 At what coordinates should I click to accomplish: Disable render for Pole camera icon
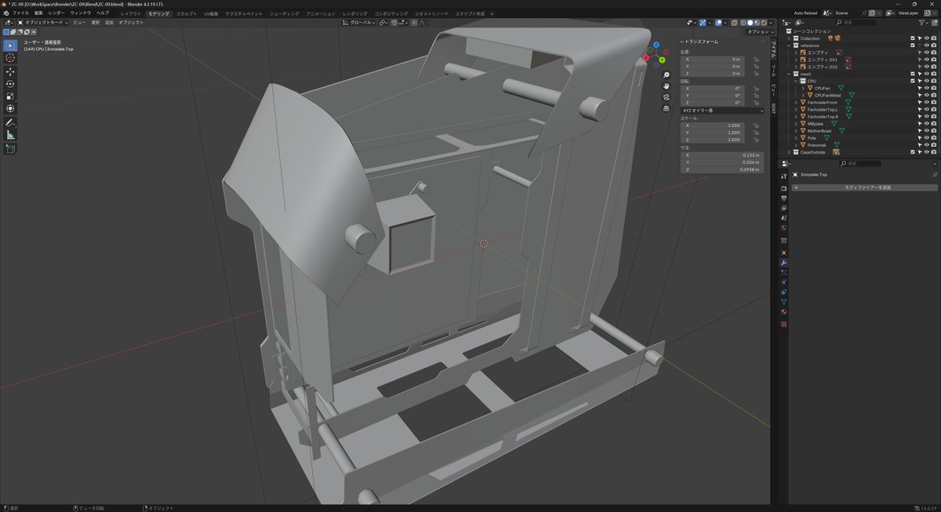934,138
